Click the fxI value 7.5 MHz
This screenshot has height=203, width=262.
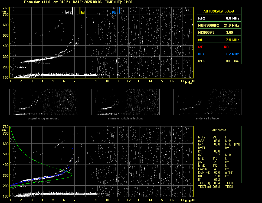tap(232, 40)
